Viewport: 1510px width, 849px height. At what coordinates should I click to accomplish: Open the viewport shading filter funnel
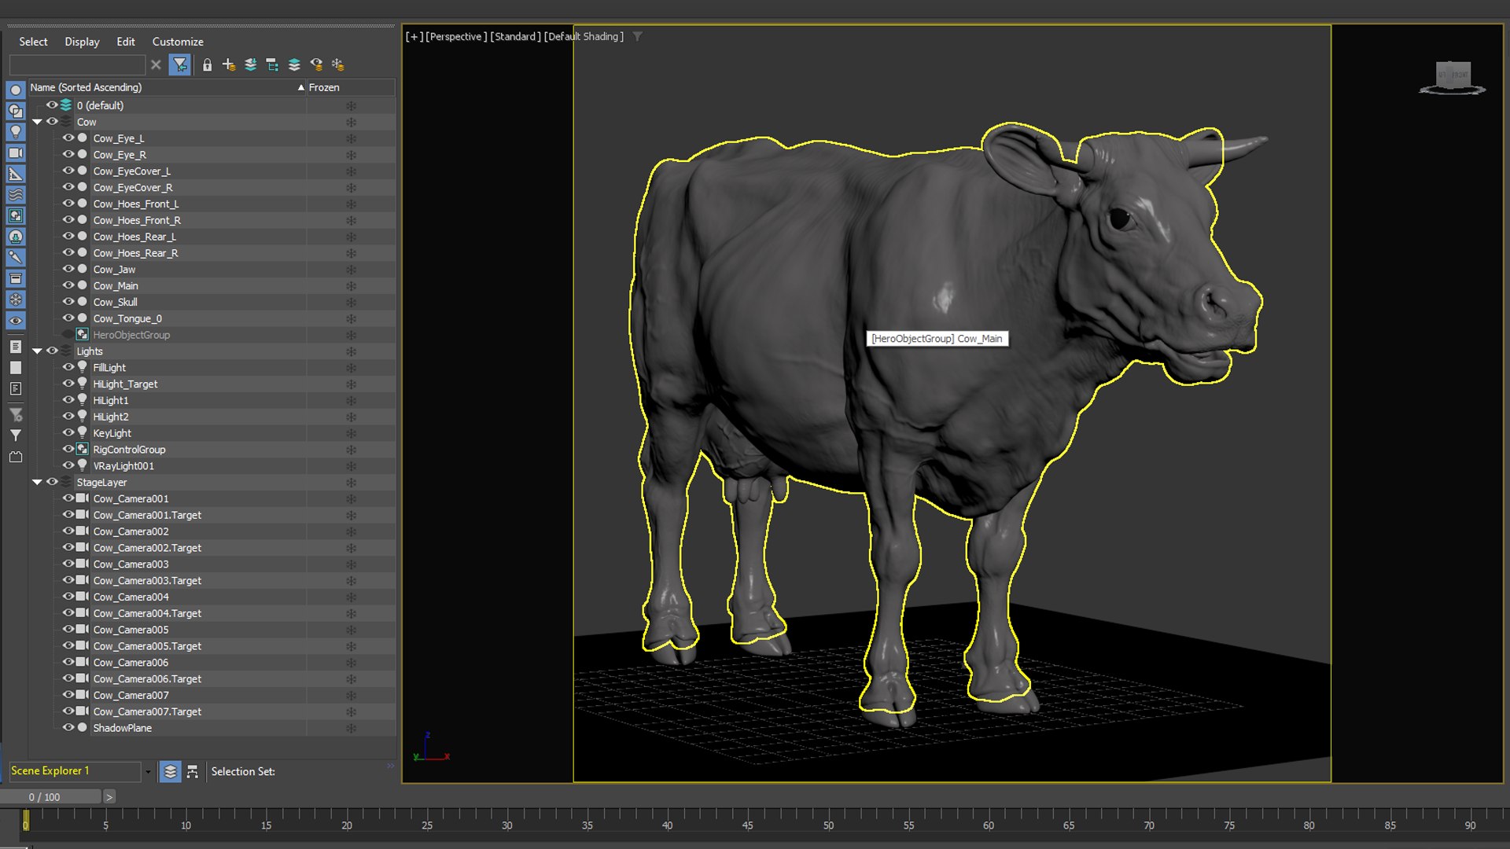[x=638, y=36]
